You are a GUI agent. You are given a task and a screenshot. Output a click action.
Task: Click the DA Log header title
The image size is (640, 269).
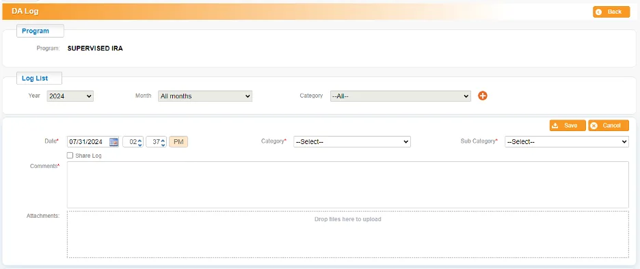[25, 12]
